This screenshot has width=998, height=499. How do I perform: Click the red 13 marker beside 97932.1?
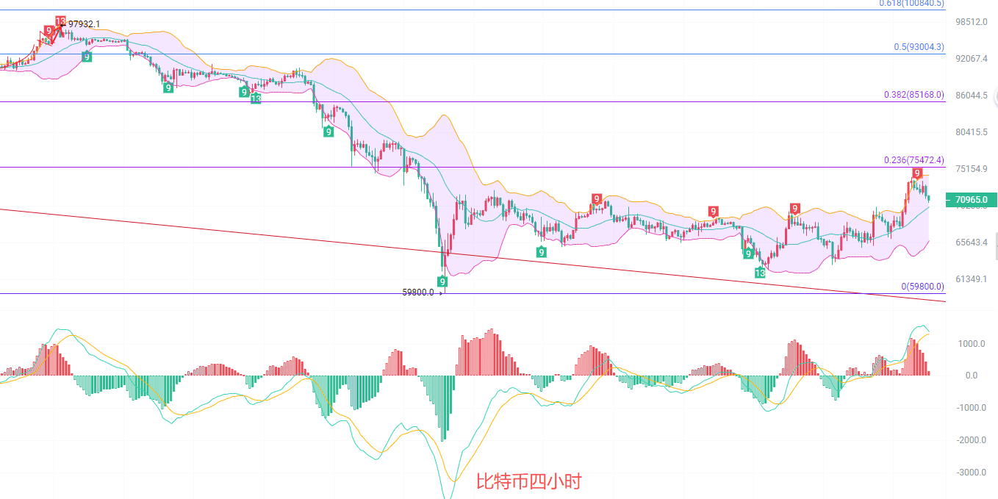(60, 21)
